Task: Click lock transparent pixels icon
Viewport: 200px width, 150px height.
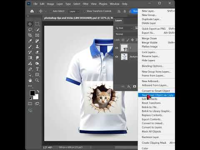Action: point(123,40)
